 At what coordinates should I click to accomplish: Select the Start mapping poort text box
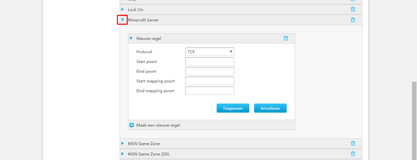[x=209, y=81]
